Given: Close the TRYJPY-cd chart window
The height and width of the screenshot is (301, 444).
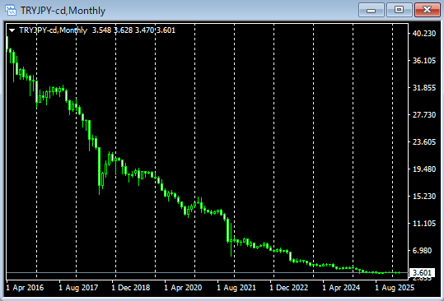Looking at the screenshot, I should coord(428,10).
